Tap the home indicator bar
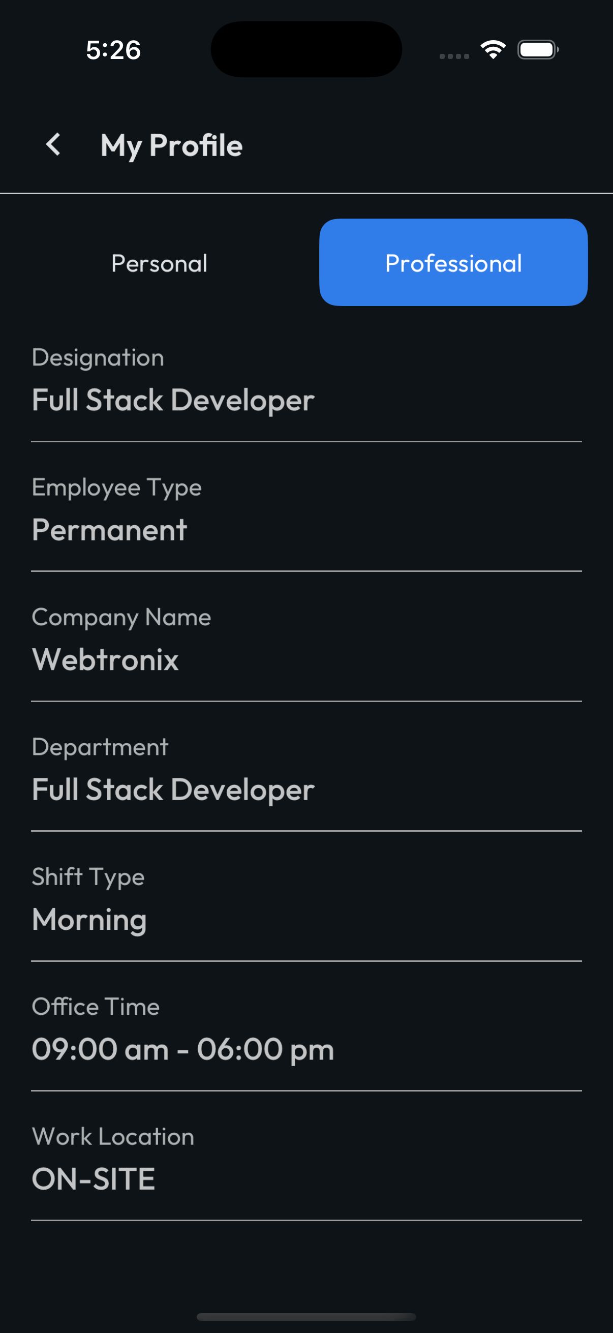The width and height of the screenshot is (613, 1333). pyautogui.click(x=306, y=1316)
